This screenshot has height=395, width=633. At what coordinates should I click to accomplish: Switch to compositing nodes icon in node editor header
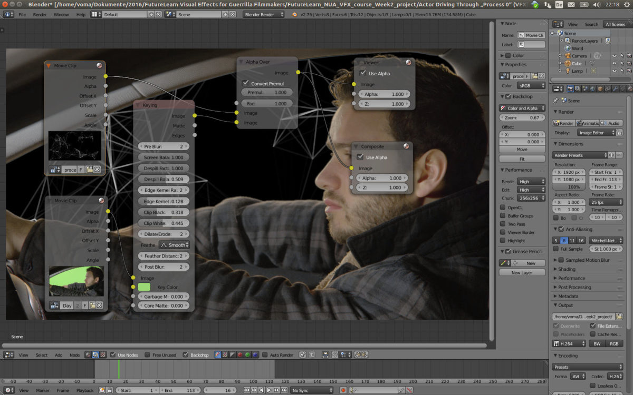point(94,354)
